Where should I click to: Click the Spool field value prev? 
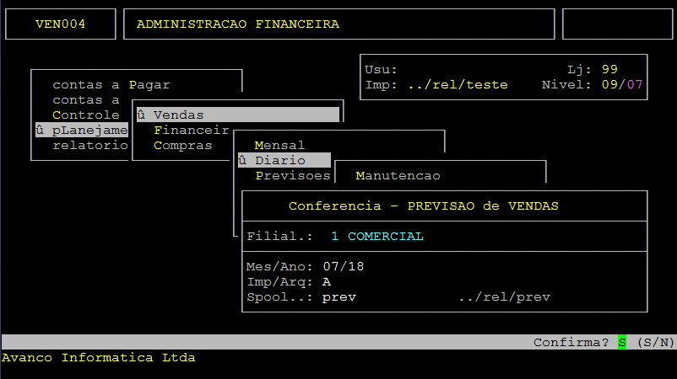click(338, 296)
